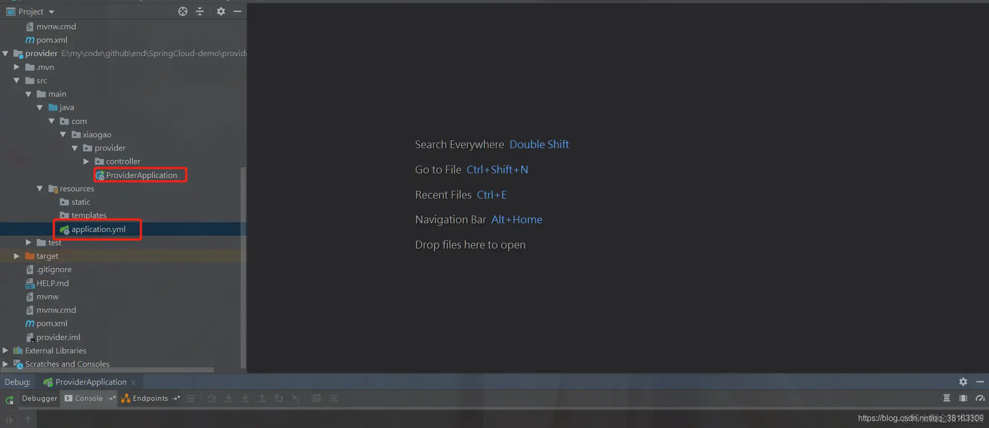This screenshot has height=428, width=989.
Task: Click the Step Over debug icon
Action: coord(212,399)
